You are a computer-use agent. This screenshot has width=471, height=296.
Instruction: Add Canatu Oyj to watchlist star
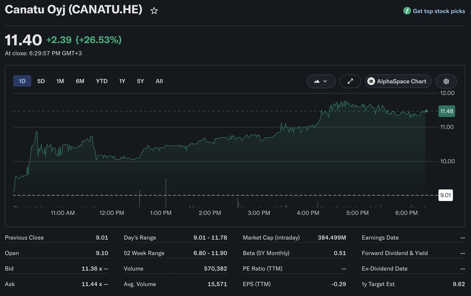(x=154, y=11)
